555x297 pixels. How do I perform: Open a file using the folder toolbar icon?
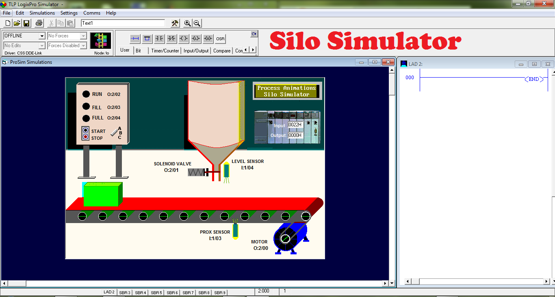16,23
